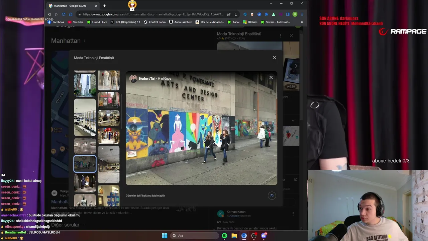
Task: Show more bookmarks with the overflow chevron
Action: coord(302,22)
